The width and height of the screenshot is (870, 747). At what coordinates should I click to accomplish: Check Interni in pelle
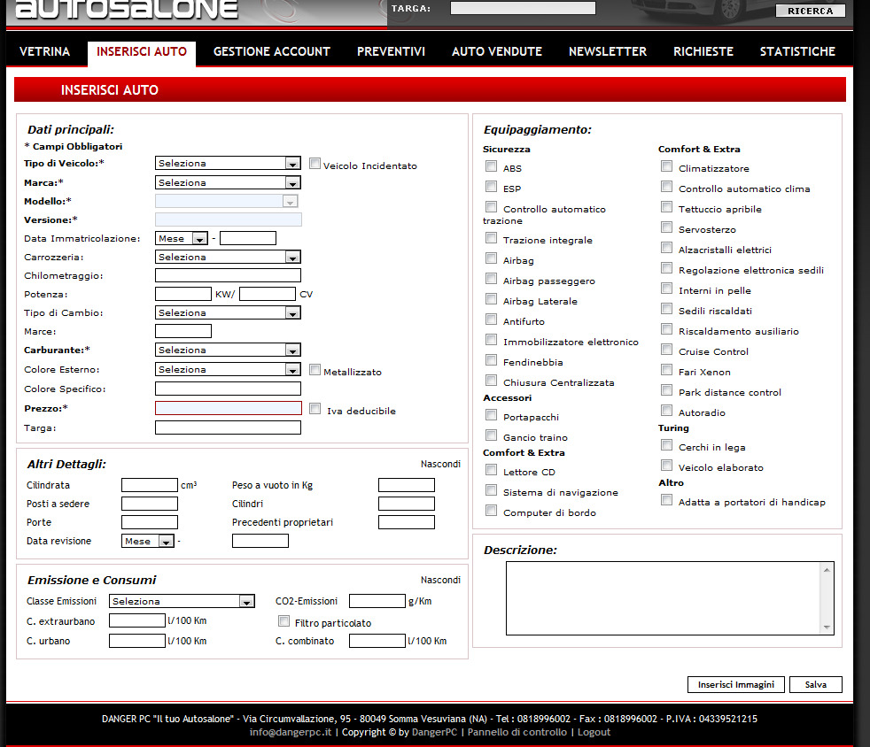(x=667, y=289)
